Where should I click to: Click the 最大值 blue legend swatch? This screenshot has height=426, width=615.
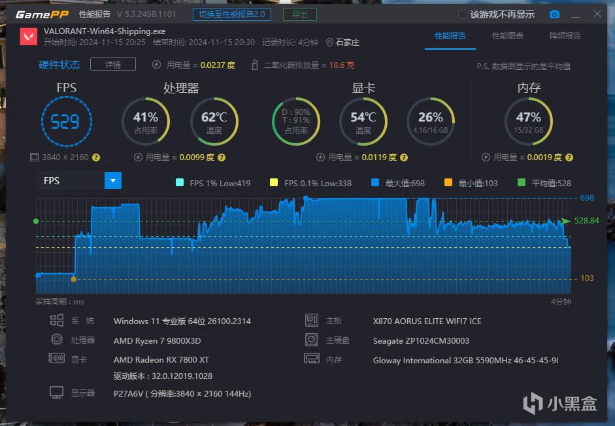click(x=375, y=182)
